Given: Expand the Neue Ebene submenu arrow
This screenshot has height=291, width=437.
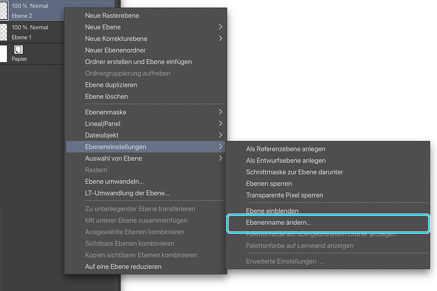Looking at the screenshot, I should (220, 27).
